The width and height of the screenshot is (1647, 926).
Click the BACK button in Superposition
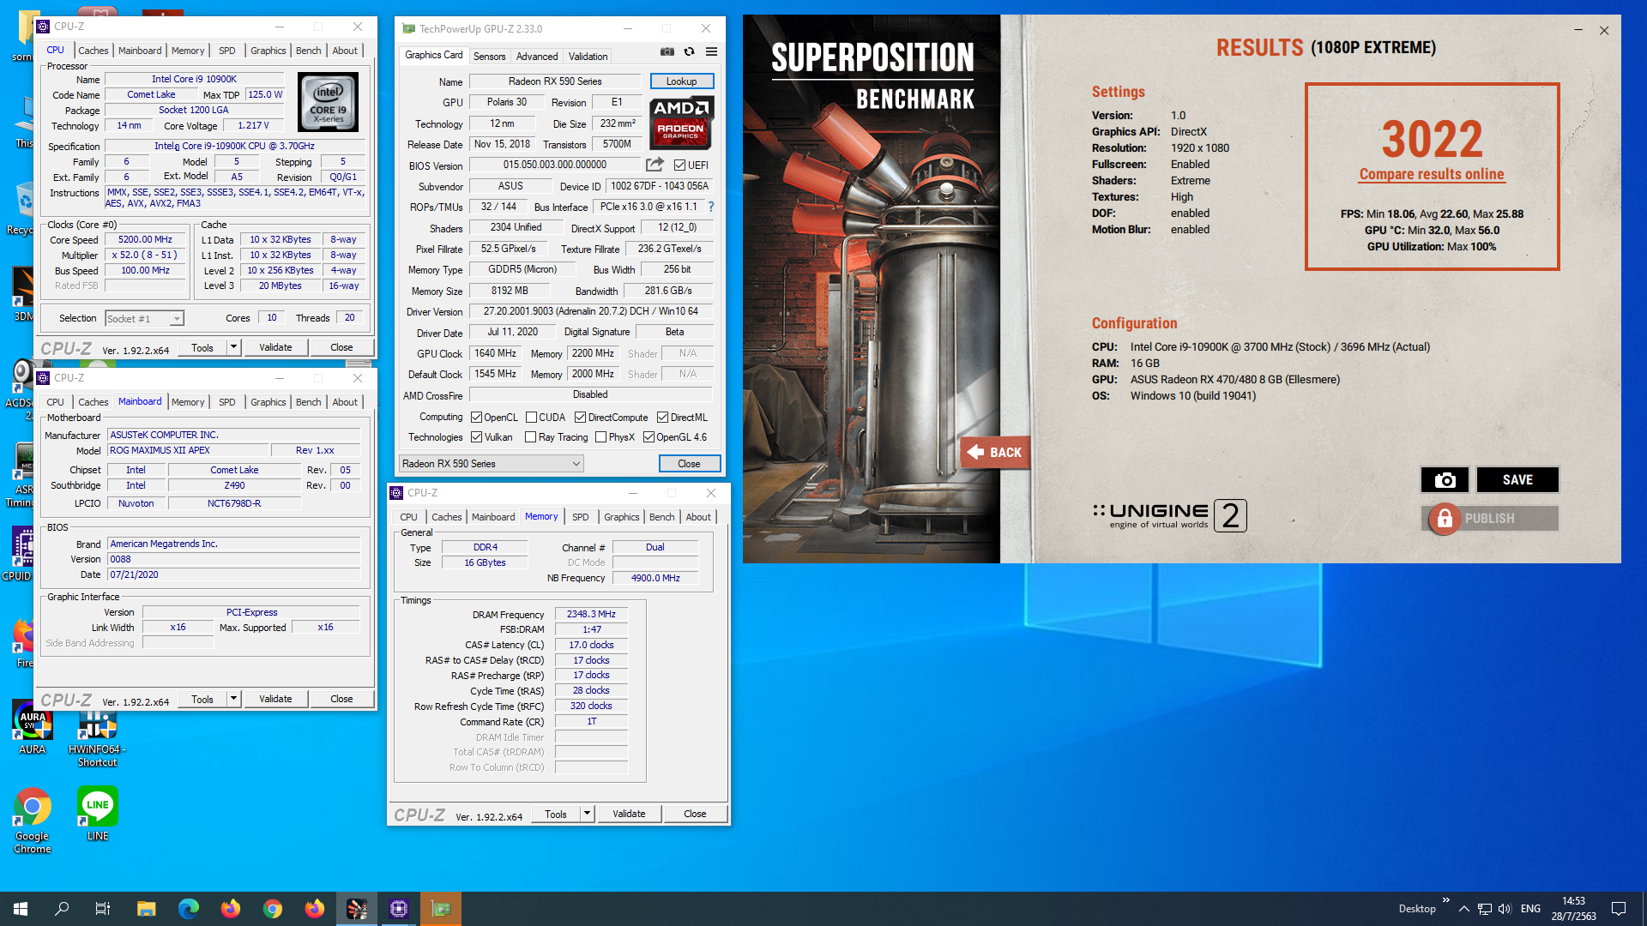click(995, 452)
